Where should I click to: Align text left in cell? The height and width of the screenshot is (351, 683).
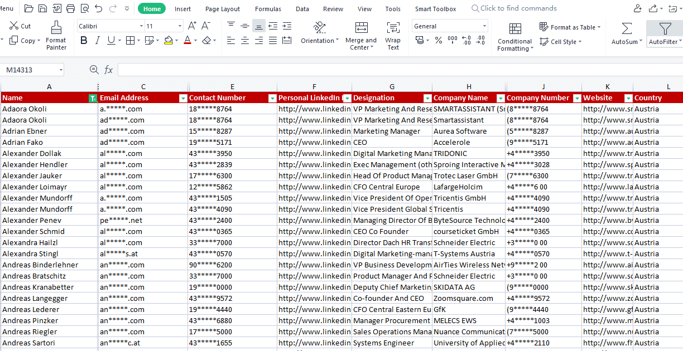click(x=231, y=41)
